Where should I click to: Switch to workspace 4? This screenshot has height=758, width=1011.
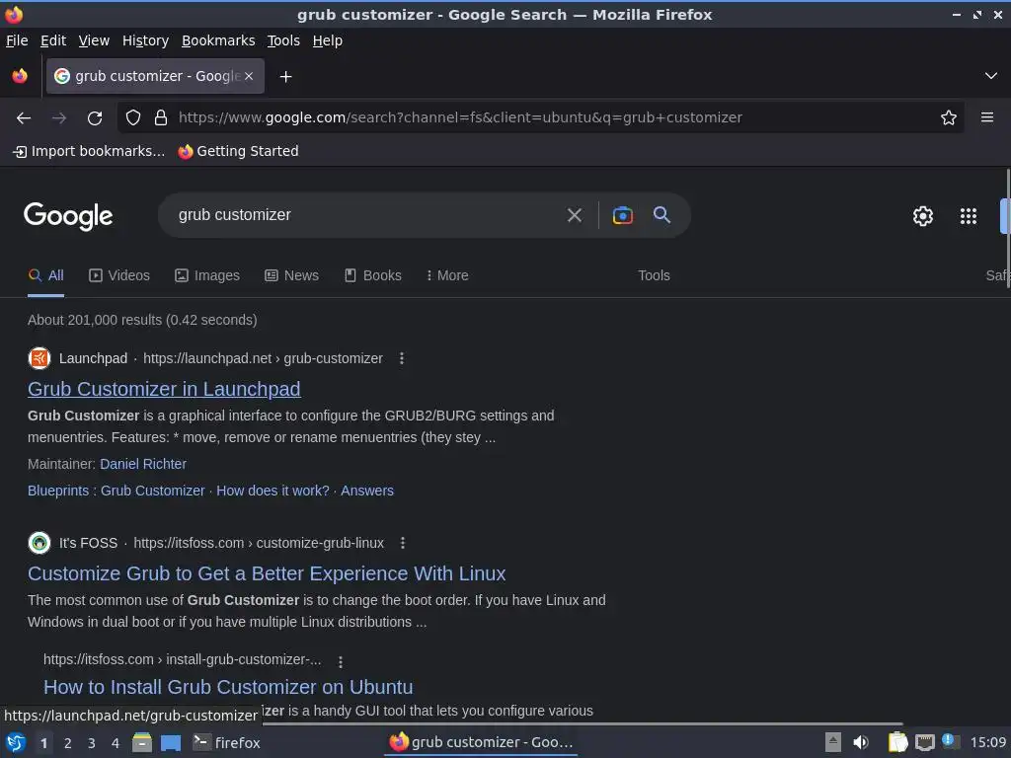[116, 744]
